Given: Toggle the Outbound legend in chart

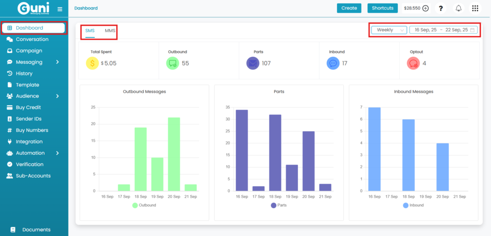Looking at the screenshot, I should [x=144, y=205].
